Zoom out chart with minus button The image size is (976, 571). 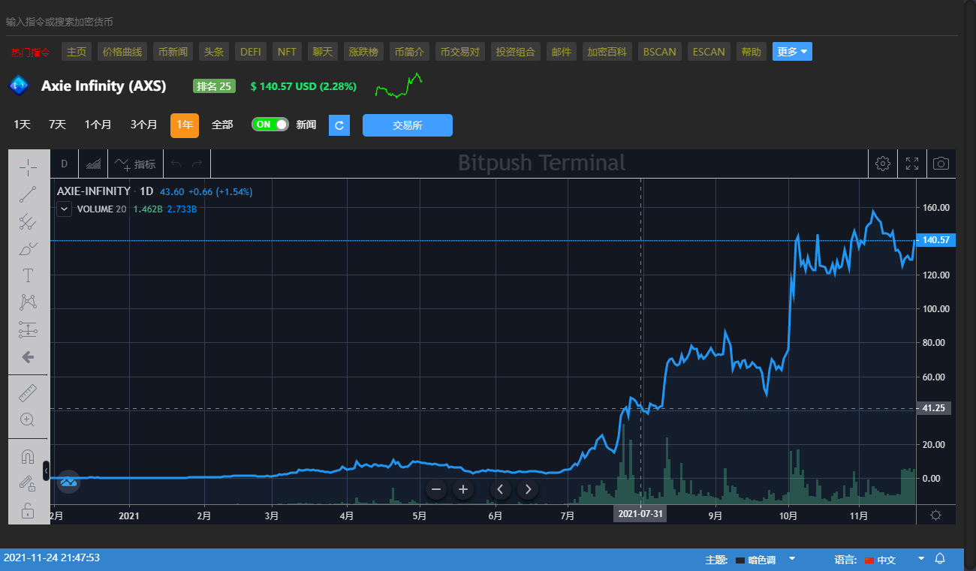pos(436,489)
